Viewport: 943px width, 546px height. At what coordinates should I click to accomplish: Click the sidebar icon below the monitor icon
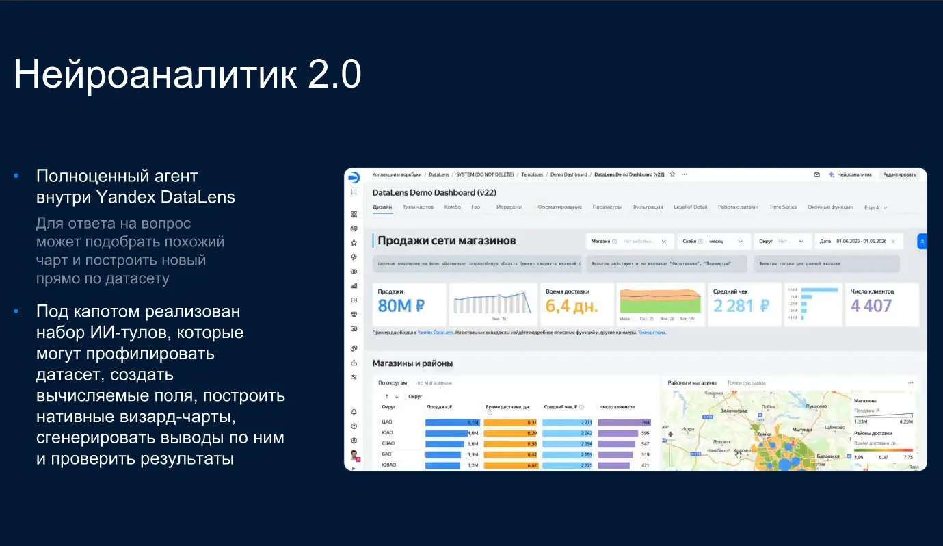[x=354, y=328]
